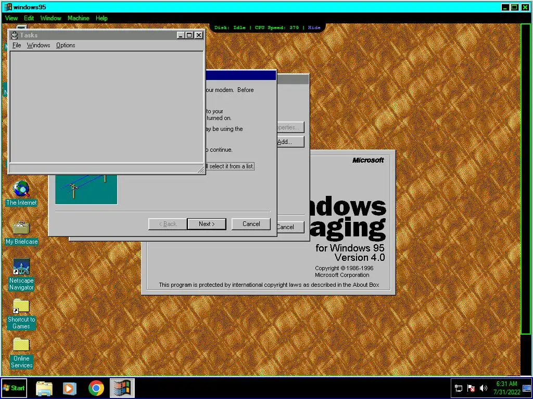Screen dimensions: 533x399
Task: Open the Tasks window File menu
Action: [x=17, y=45]
